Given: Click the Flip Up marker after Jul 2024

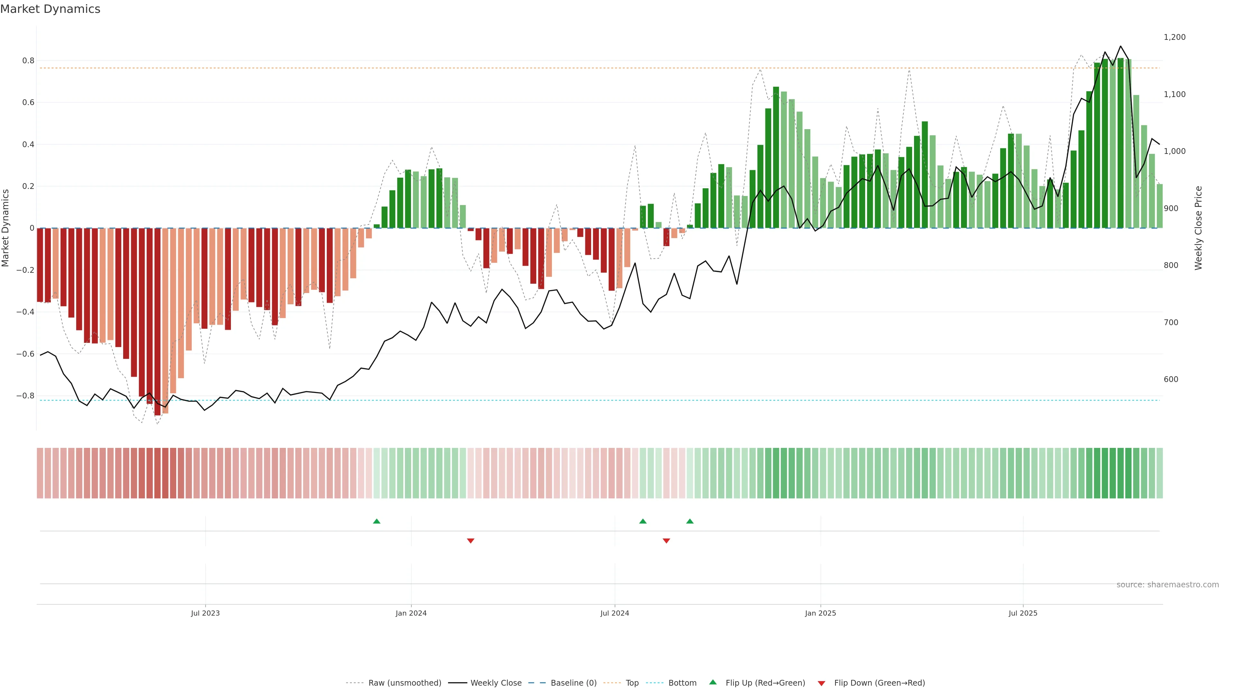Looking at the screenshot, I should coord(643,521).
